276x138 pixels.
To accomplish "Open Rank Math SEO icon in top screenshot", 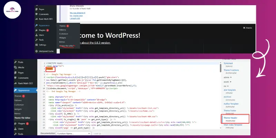I will point(37,19).
